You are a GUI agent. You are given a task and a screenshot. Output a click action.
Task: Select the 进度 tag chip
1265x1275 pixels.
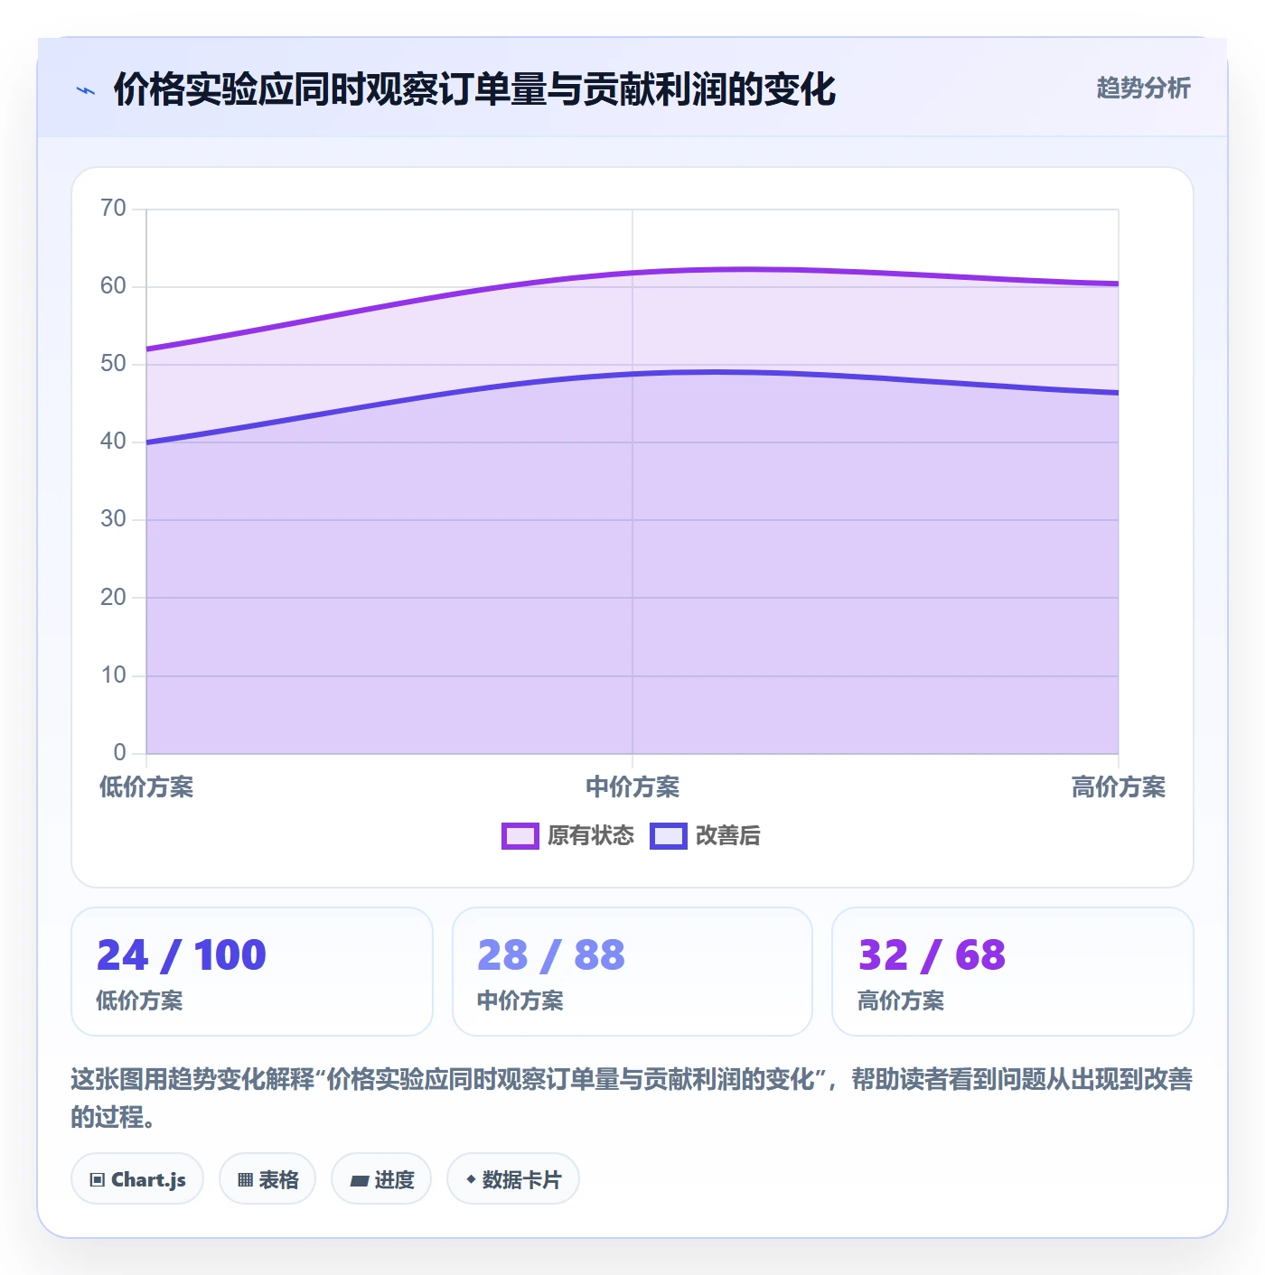click(x=381, y=1179)
